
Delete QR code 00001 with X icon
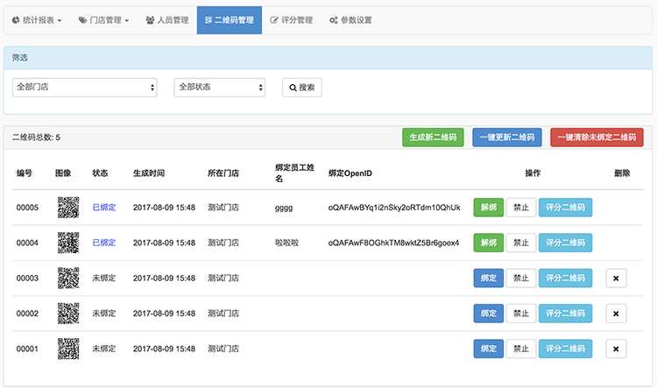pos(616,349)
